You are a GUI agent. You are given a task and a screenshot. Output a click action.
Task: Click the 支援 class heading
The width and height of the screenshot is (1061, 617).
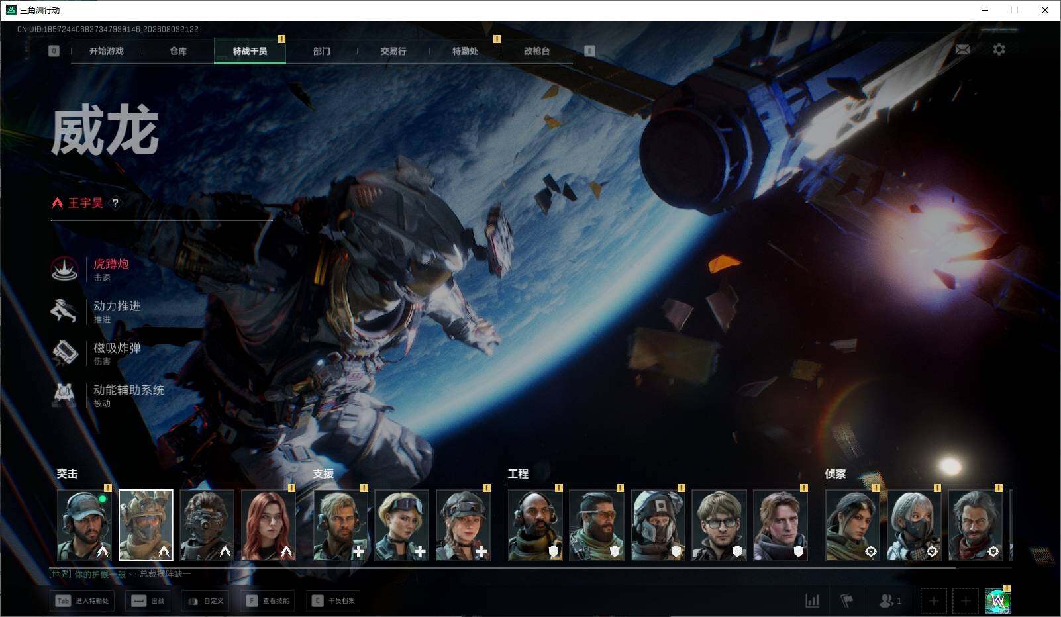[x=323, y=473]
